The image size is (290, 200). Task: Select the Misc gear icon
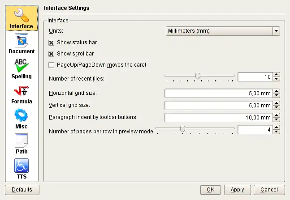pos(22,116)
